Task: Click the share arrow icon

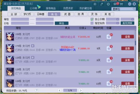Action: tap(102, 4)
